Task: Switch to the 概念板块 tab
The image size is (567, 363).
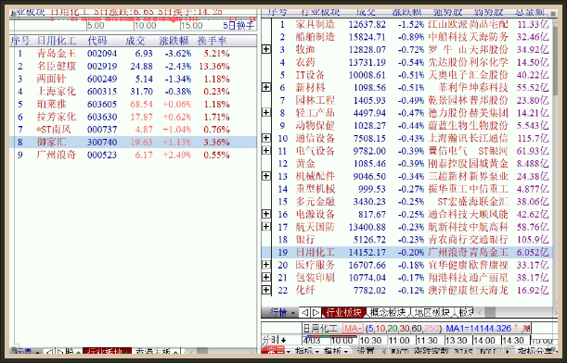Action: tap(389, 312)
